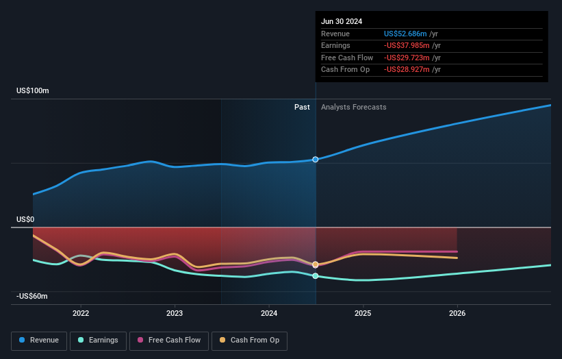Click the US$0 y-axis label
Viewport: 562px width, 359px height.
click(25, 219)
